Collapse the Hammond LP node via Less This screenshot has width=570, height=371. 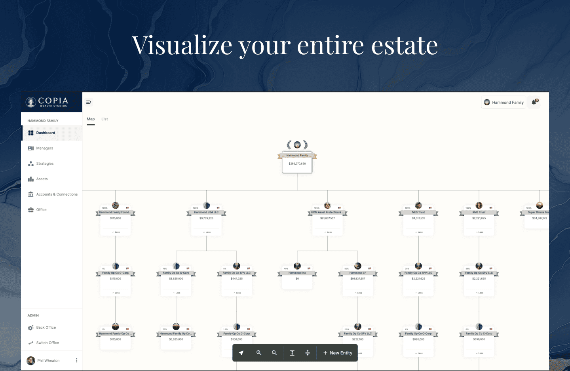(358, 293)
